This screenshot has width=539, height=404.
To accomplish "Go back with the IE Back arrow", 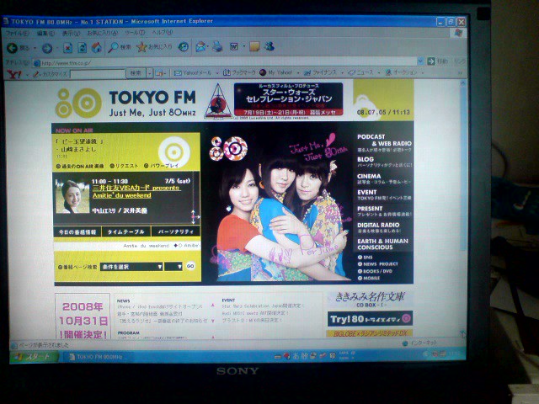I will (13, 48).
